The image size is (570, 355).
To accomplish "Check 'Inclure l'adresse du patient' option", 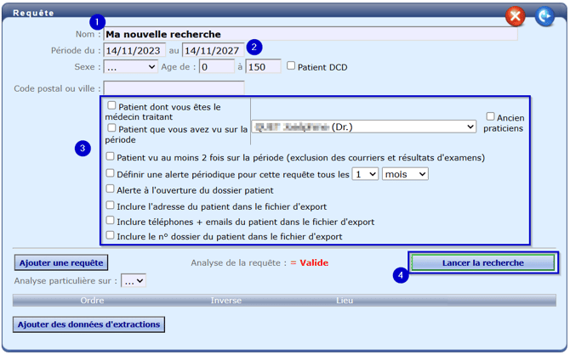I will (x=111, y=205).
